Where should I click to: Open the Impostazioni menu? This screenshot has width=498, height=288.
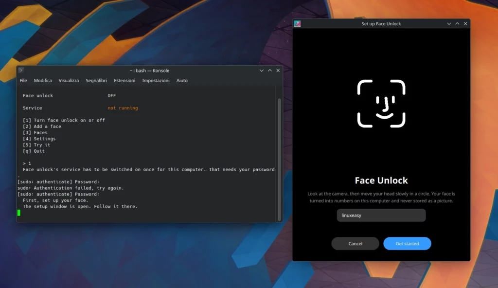tap(156, 80)
